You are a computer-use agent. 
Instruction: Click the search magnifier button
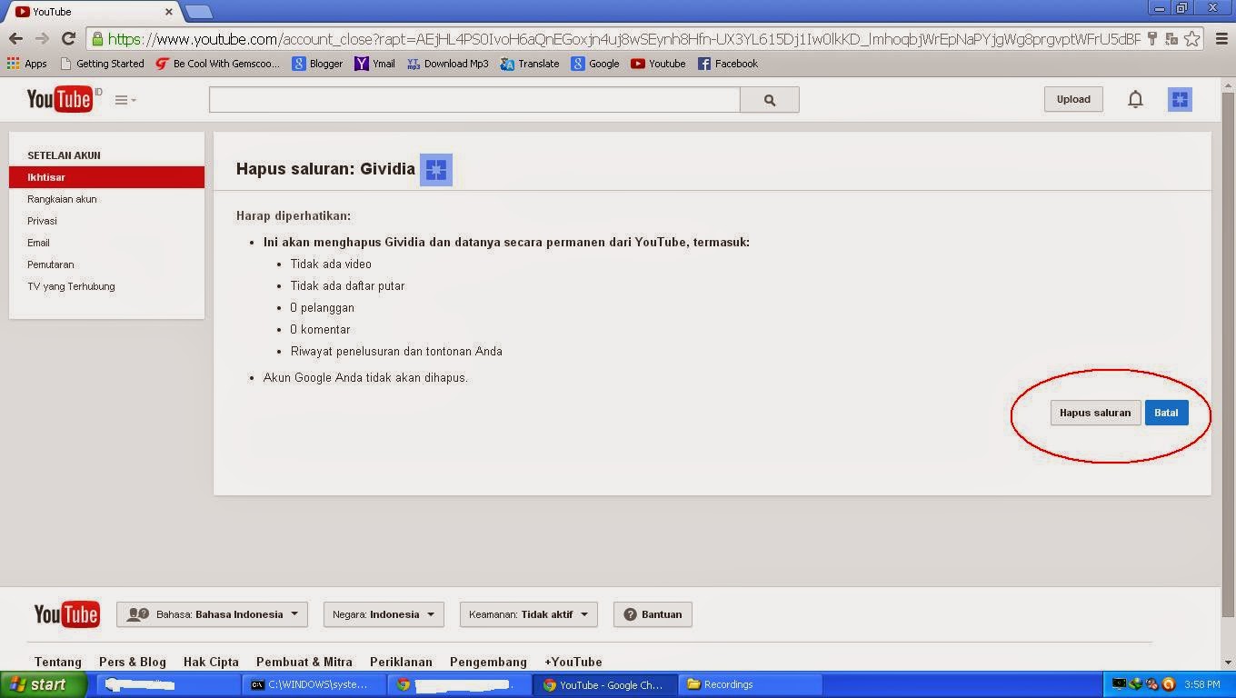pyautogui.click(x=770, y=100)
